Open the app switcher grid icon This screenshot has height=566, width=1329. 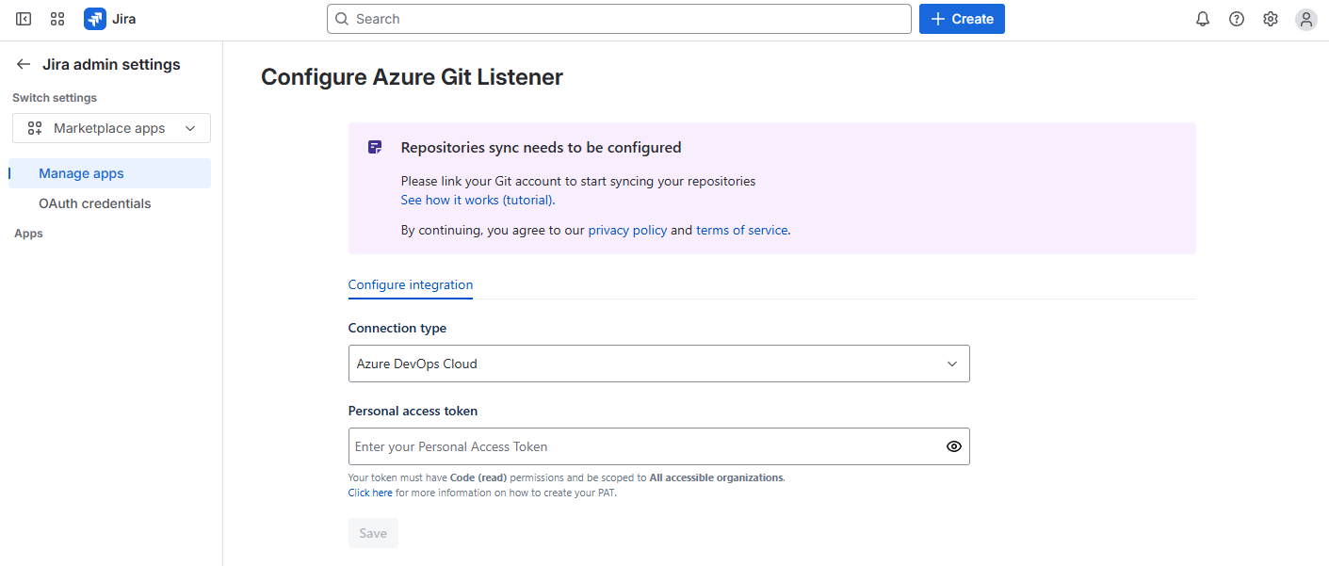pos(57,19)
